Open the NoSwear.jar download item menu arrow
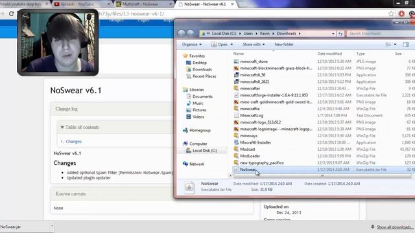This screenshot has width=415, height=233. tap(52, 226)
